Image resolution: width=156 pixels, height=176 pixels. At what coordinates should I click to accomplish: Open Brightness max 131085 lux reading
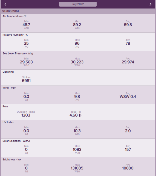77,168
